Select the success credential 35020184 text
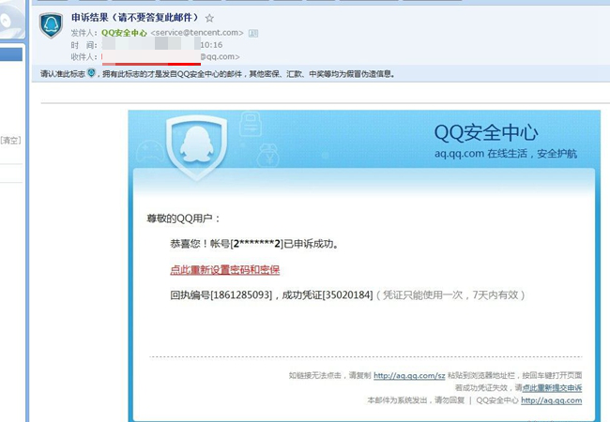 coord(348,295)
